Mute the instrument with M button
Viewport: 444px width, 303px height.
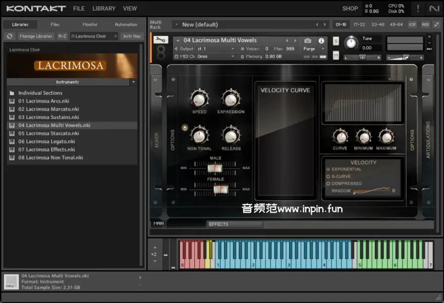point(336,55)
